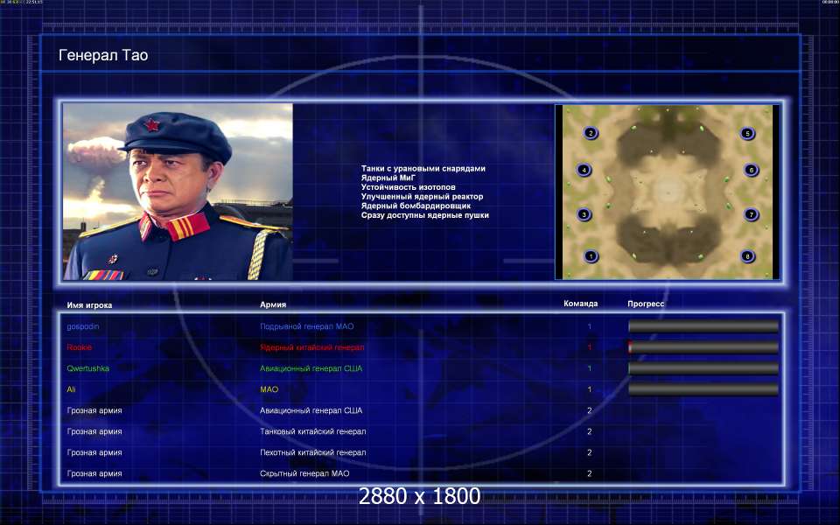The width and height of the screenshot is (840, 525).
Task: Click 'Улучшенный ядерный реактор' line
Action: (422, 197)
